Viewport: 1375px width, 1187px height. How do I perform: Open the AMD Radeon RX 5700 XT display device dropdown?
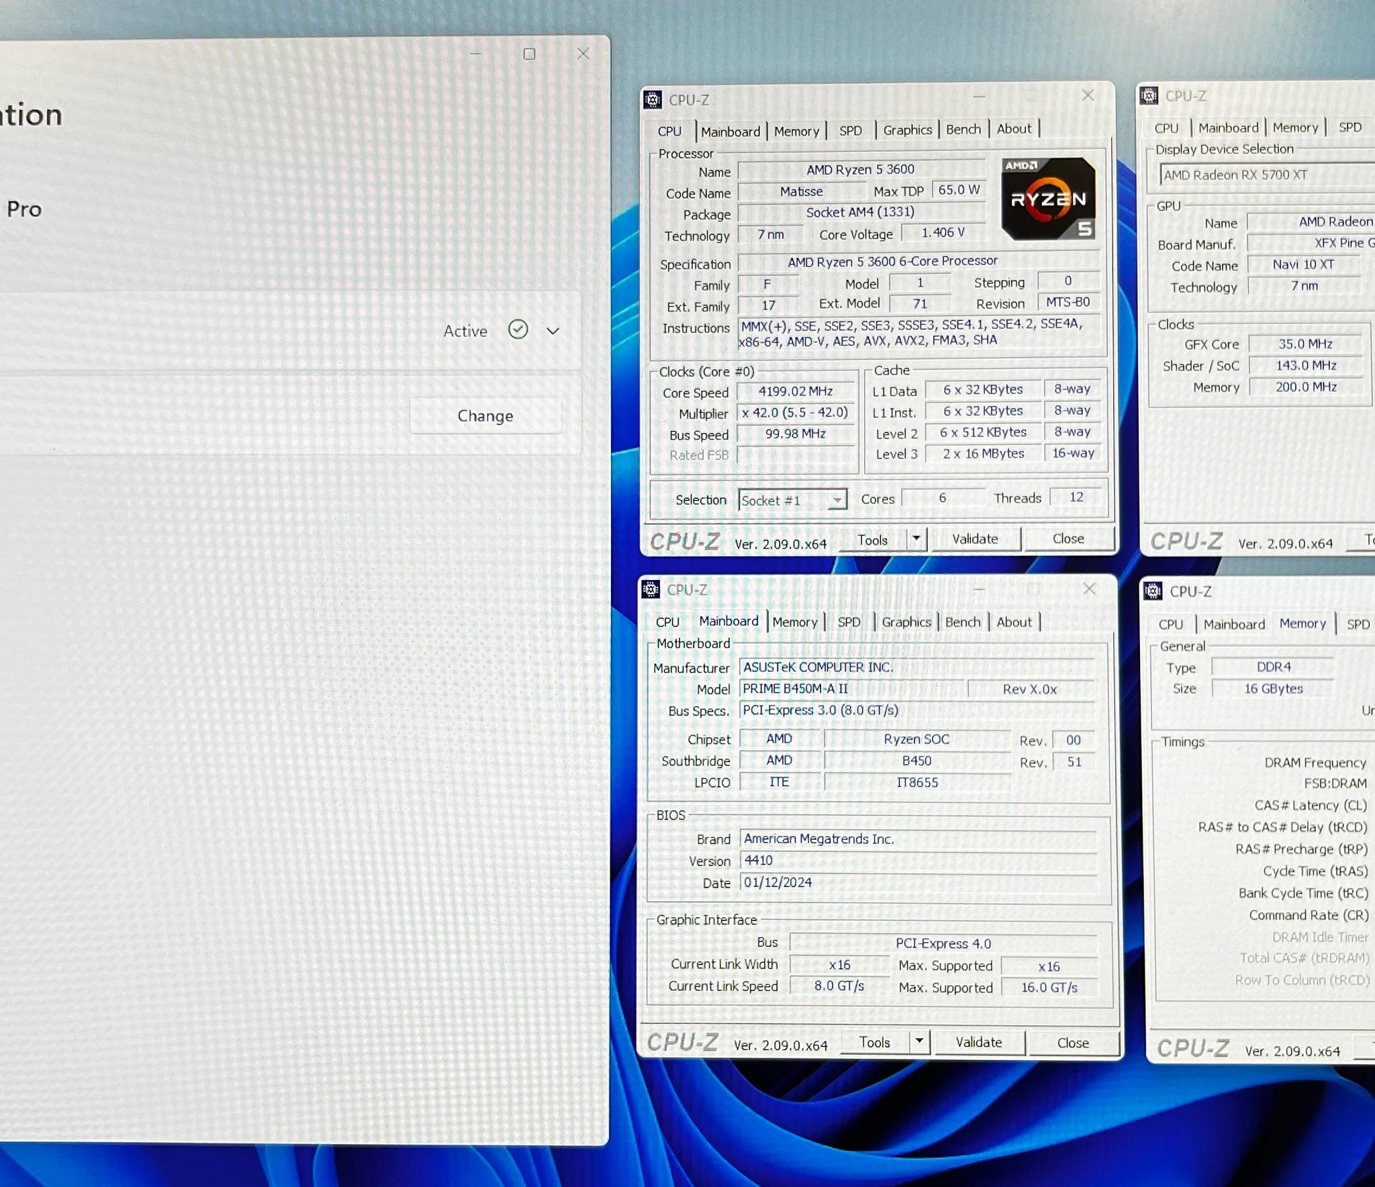[x=1266, y=175]
